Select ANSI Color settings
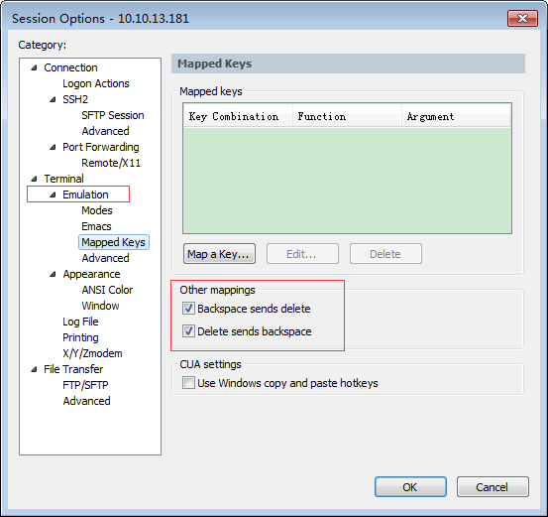 tap(107, 290)
